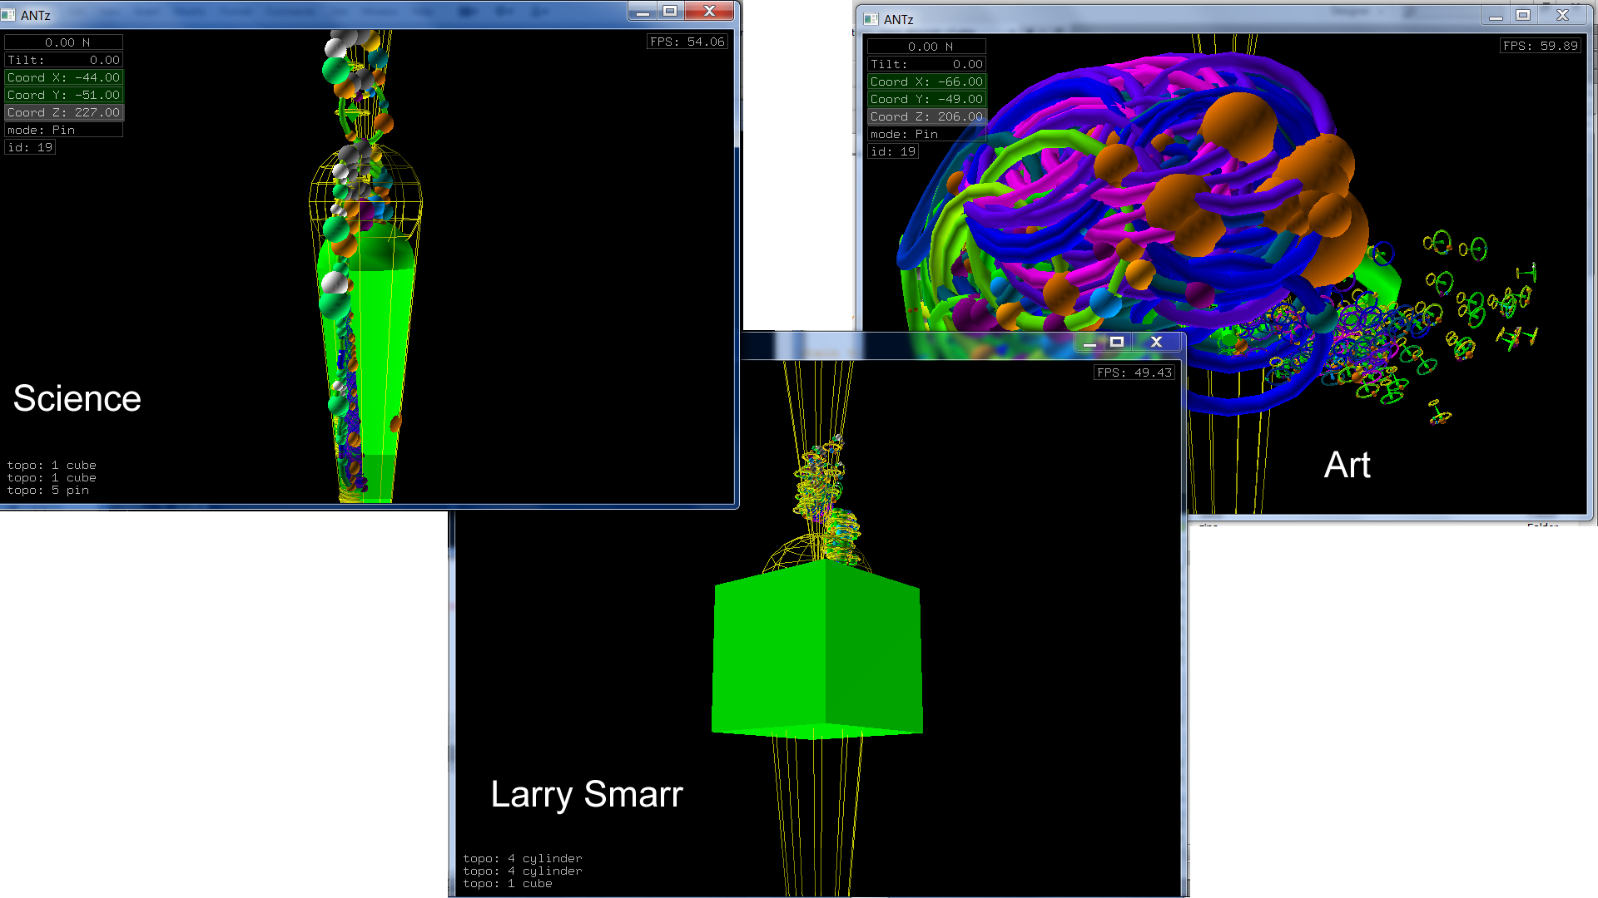
Task: Click the topo: 5 pin line in Science window
Action: pos(48,491)
